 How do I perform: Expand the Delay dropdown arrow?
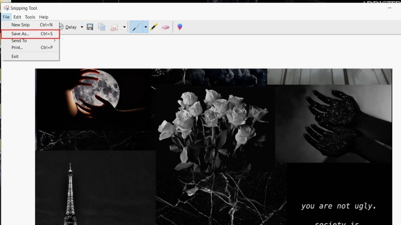(82, 27)
